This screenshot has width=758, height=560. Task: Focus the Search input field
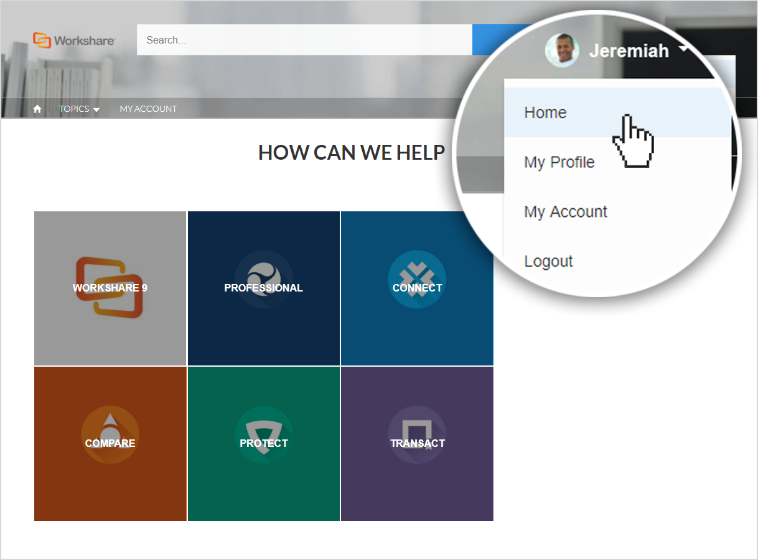304,40
